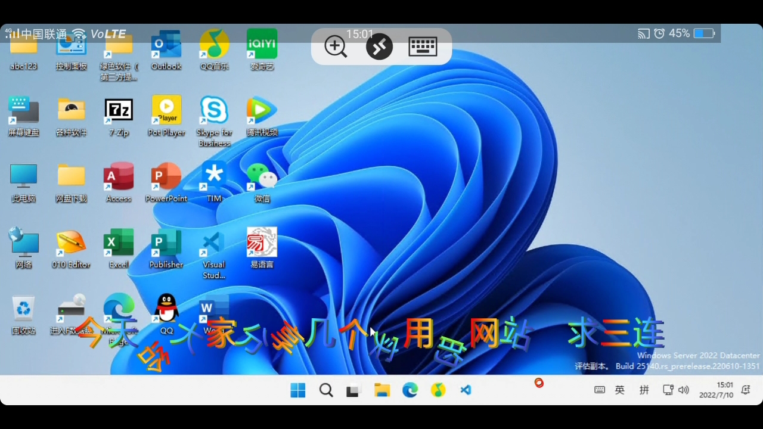Open the 010 Editor shortcut
This screenshot has width=763, height=429.
72,248
